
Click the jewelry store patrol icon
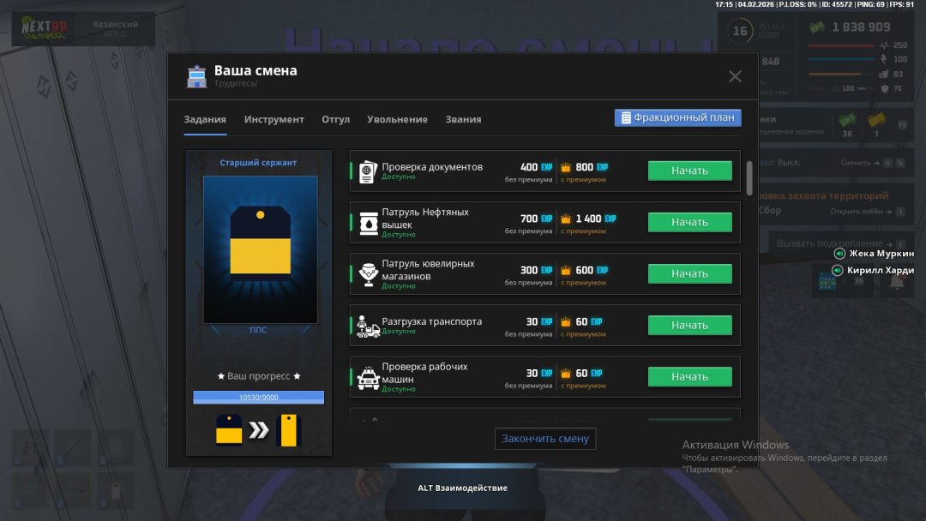click(368, 274)
